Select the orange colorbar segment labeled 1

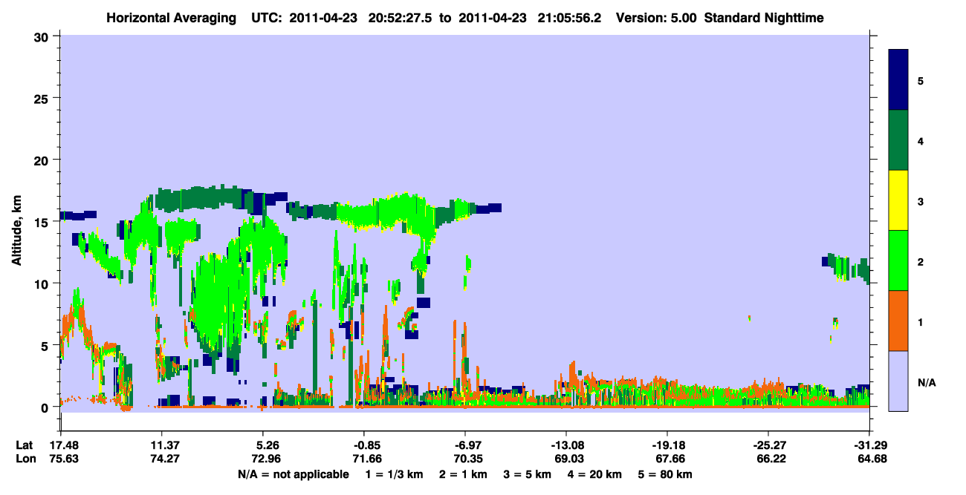(898, 321)
